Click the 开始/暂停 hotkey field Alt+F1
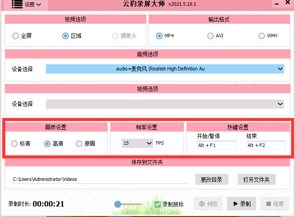Viewport: 295px width, 217px height. click(217, 145)
